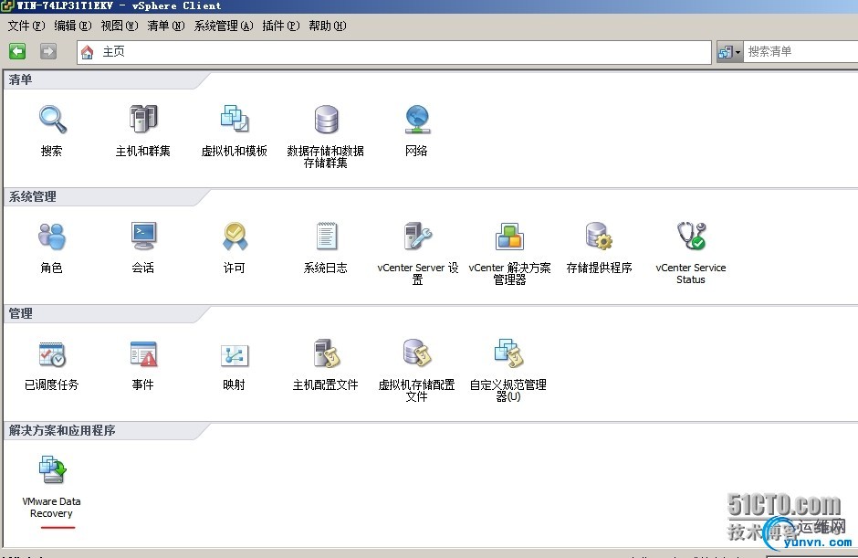Open 已调度任务 scheduled tasks
858x558 pixels.
[x=52, y=354]
